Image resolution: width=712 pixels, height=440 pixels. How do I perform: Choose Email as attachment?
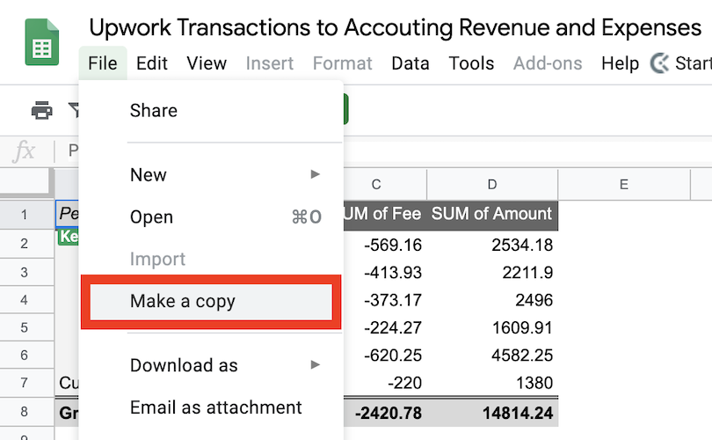(211, 407)
